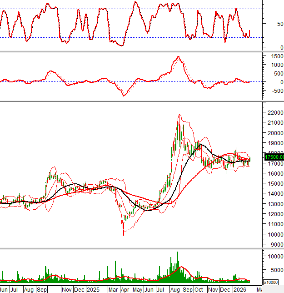The height and width of the screenshot is (293, 284).
Task: Click the green 17500.00 current price label
Action: pyautogui.click(x=273, y=157)
